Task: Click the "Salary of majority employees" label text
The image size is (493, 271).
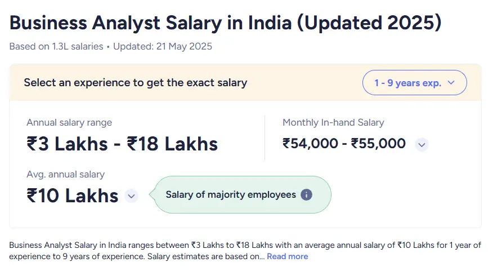Action: 231,194
